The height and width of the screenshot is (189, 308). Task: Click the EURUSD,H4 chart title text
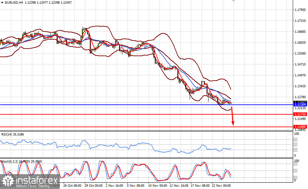click(12, 2)
